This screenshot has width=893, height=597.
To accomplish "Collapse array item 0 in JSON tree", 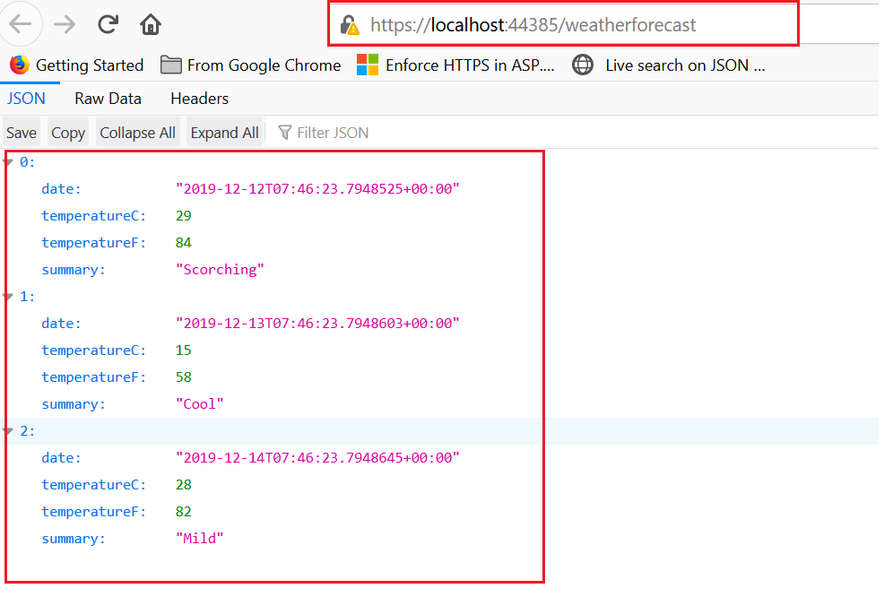I will pyautogui.click(x=9, y=162).
